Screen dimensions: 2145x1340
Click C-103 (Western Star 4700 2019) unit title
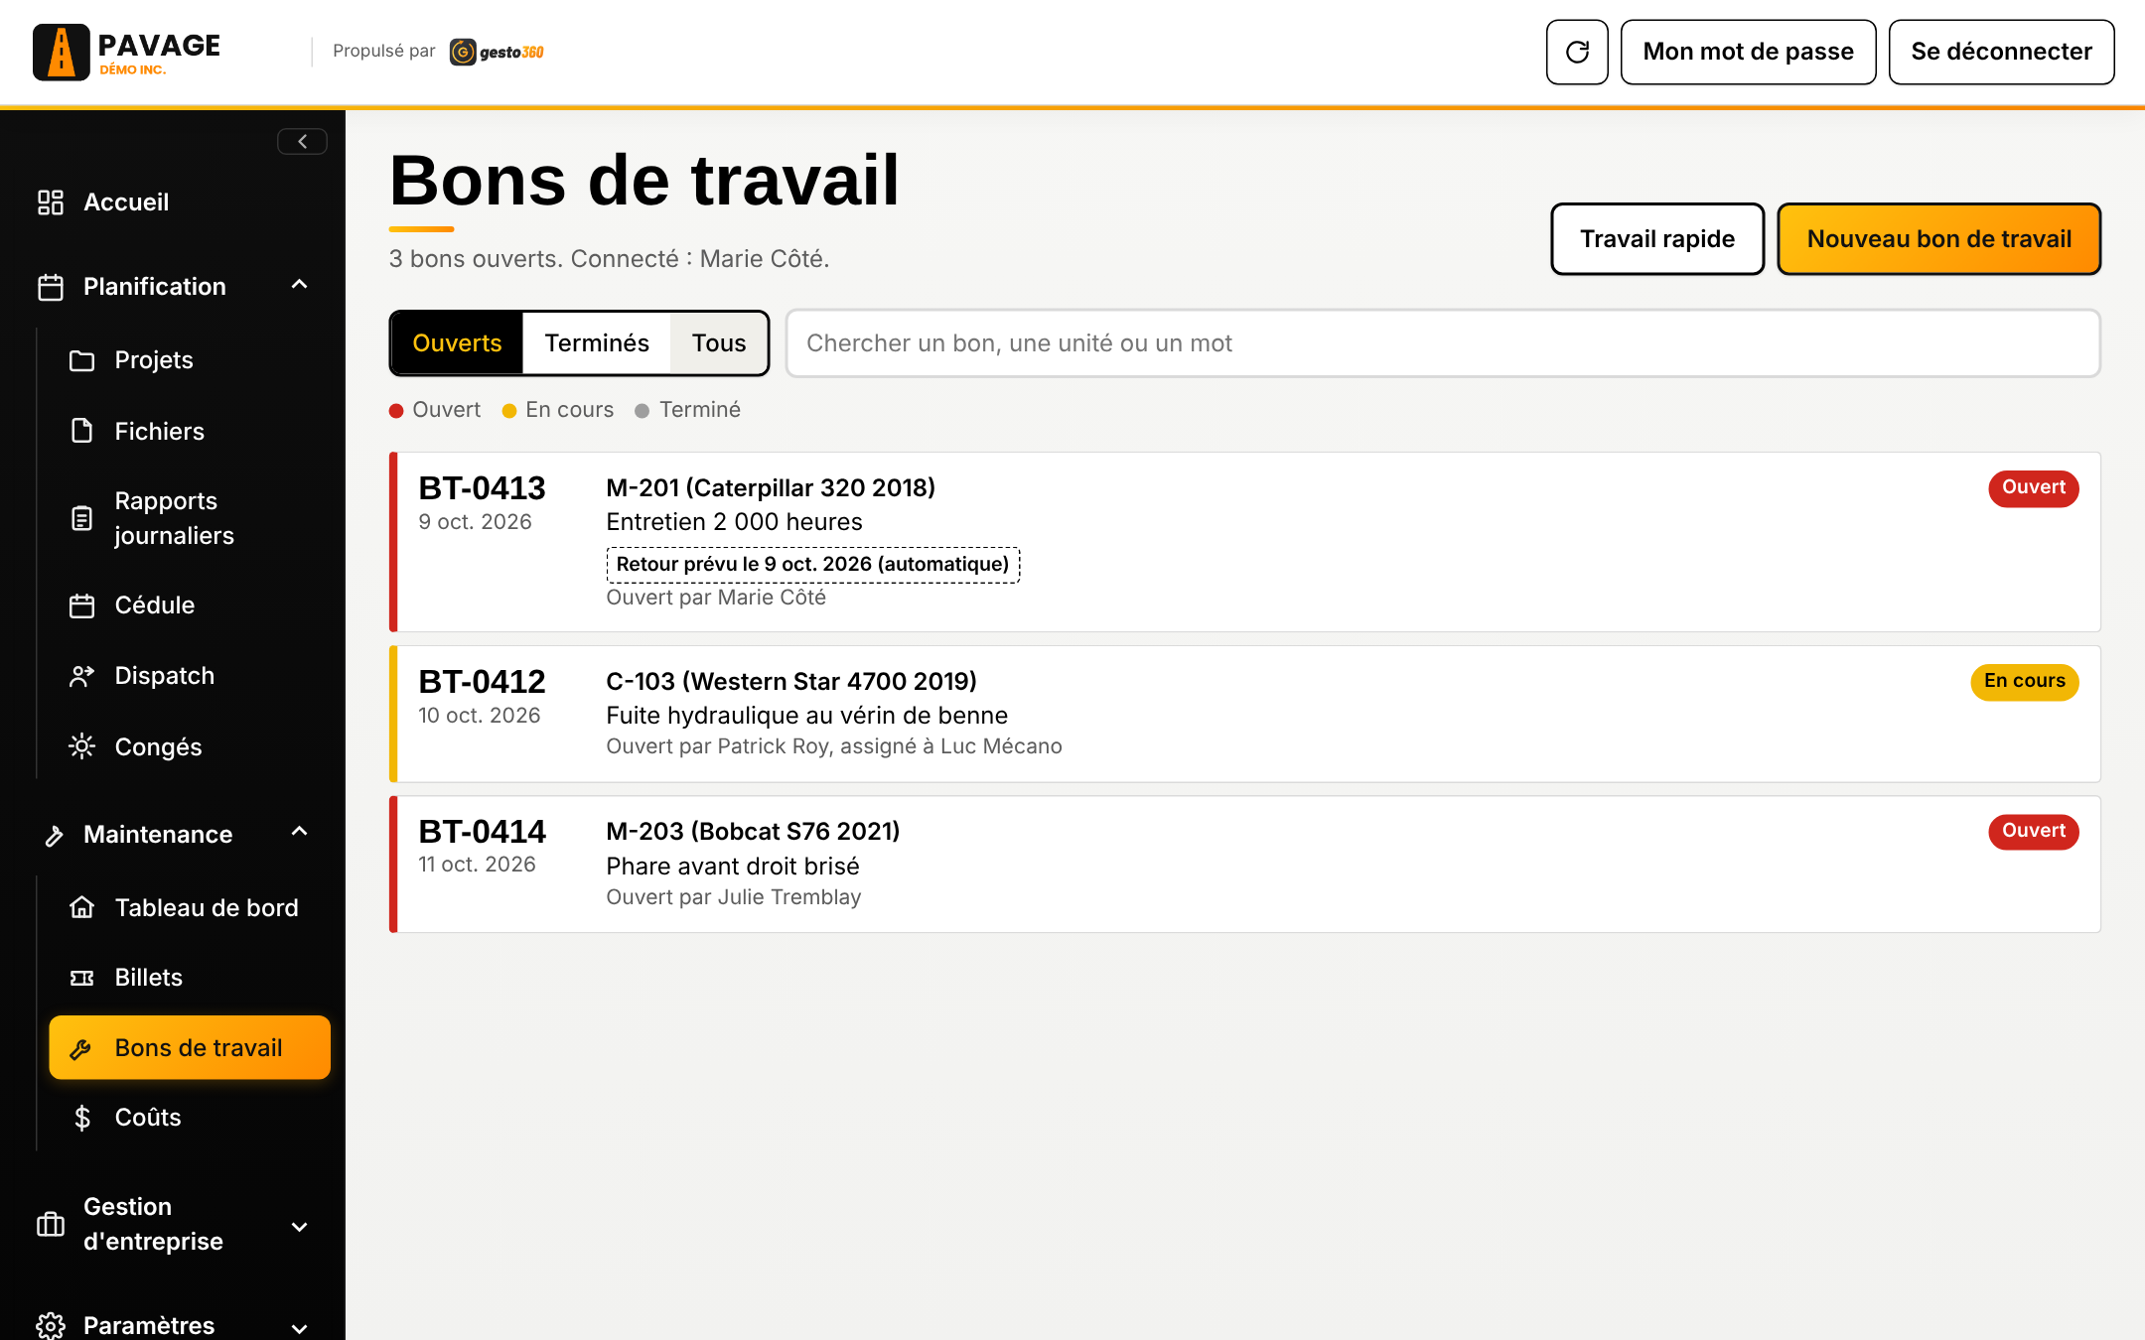(x=791, y=682)
